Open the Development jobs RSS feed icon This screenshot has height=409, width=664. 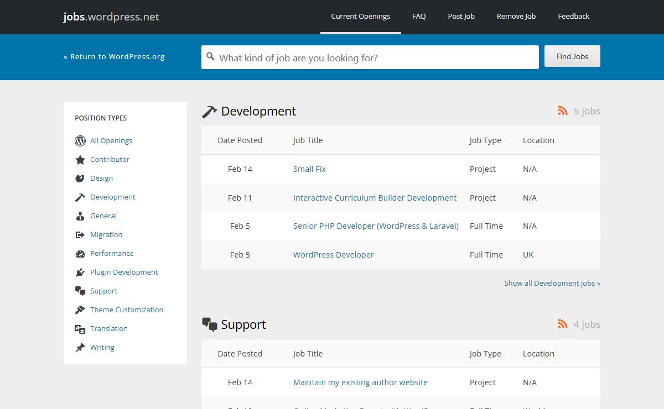563,111
